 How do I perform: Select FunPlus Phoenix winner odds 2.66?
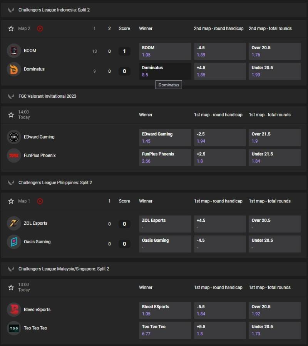click(165, 157)
